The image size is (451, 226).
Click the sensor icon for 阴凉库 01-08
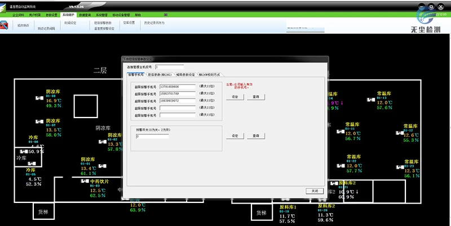[39, 98]
